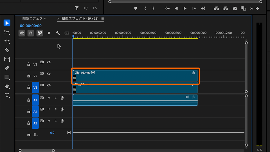Screen dimensions: 270x152
Task: Select the 縦型エフェクト - (9 x 16) tab
Action: point(79,19)
